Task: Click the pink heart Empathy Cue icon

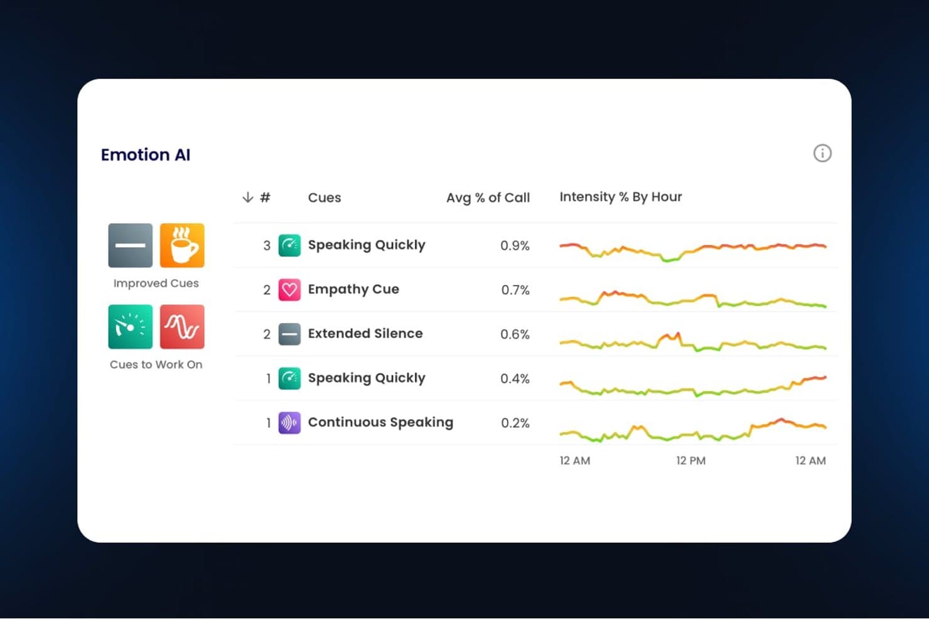Action: [x=289, y=290]
